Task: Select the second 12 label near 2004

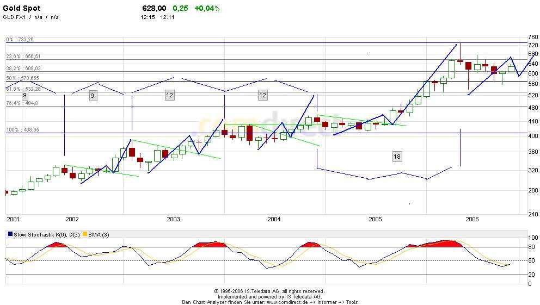Action: pyautogui.click(x=262, y=95)
